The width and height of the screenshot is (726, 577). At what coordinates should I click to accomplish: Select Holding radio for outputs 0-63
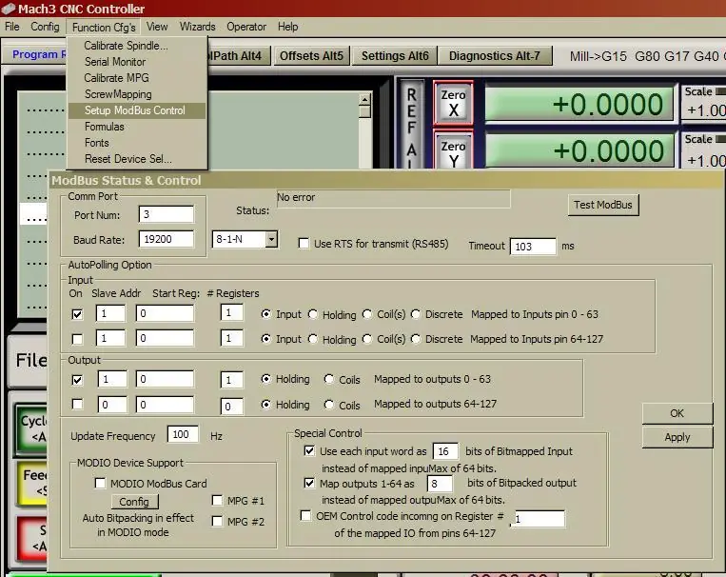click(x=265, y=379)
